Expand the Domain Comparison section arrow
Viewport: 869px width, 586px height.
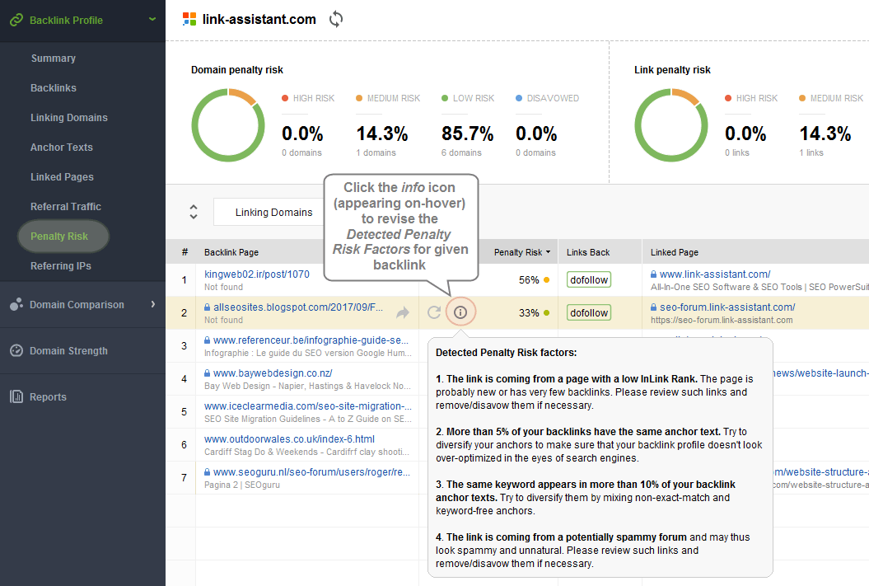pos(152,304)
